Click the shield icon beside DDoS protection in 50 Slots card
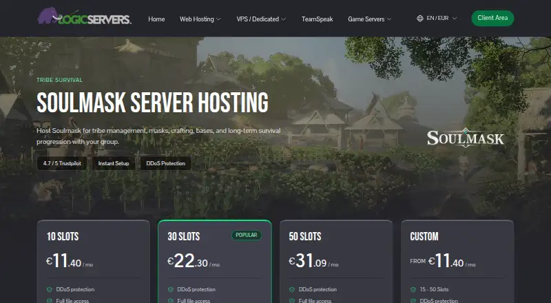Viewport: 551px width, 303px height. pyautogui.click(x=292, y=290)
